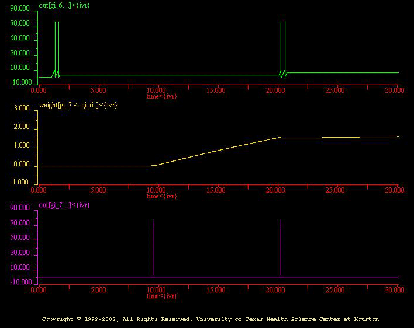The height and width of the screenshot is (328, 414).
Task: Click the time axis label under the green plot
Action: pyautogui.click(x=161, y=96)
